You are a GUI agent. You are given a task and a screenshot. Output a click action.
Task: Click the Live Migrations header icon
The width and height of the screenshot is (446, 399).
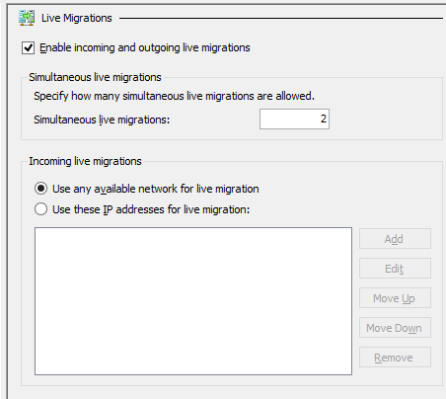27,18
